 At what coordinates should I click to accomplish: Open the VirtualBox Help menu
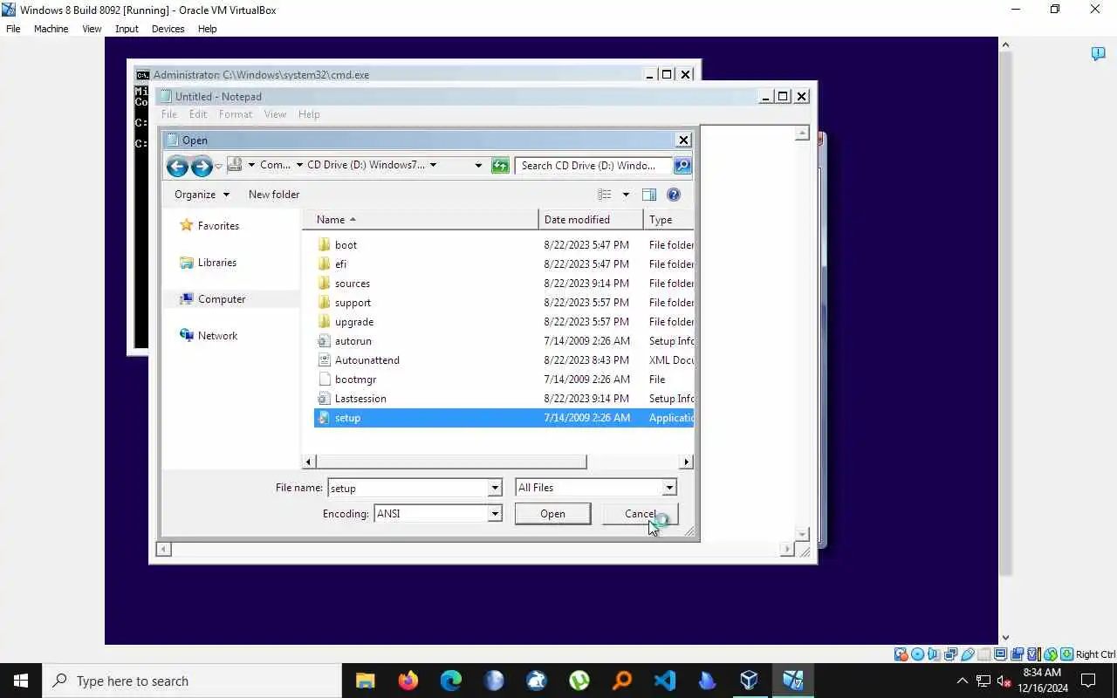click(207, 29)
